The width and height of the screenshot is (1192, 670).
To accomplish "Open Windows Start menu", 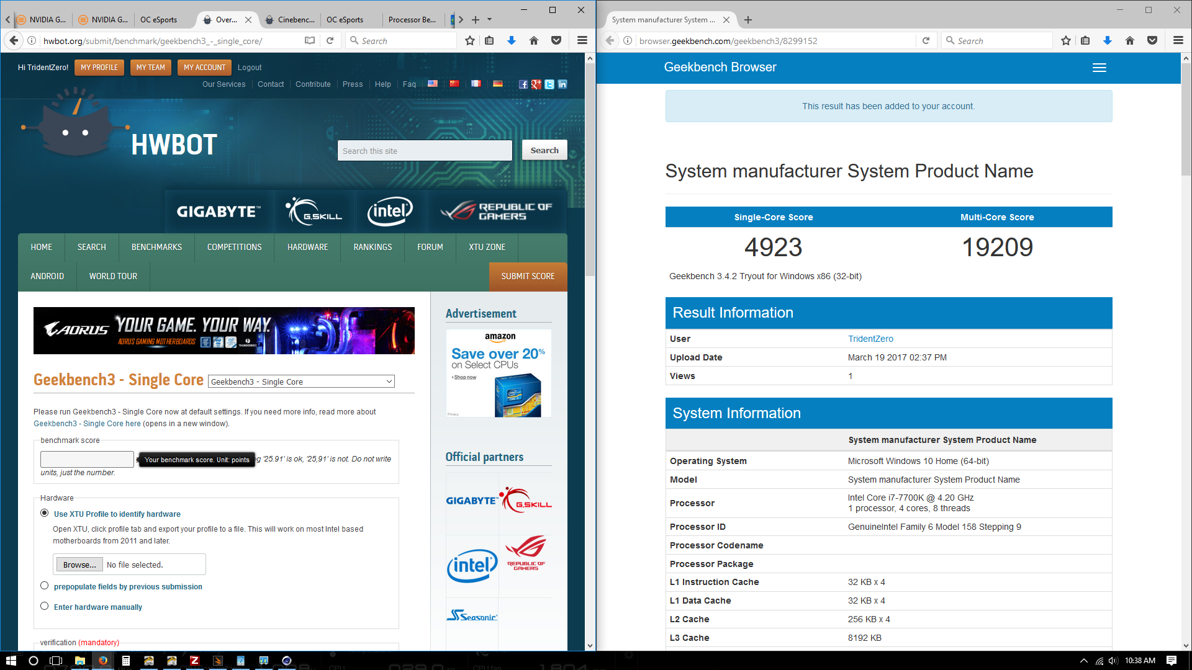I will tap(11, 661).
